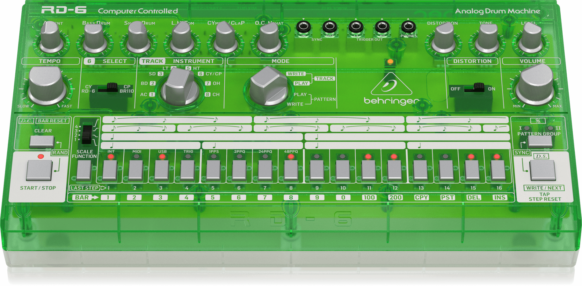Click the Track Instrument selector knob
The width and height of the screenshot is (582, 286).
pyautogui.click(x=178, y=86)
